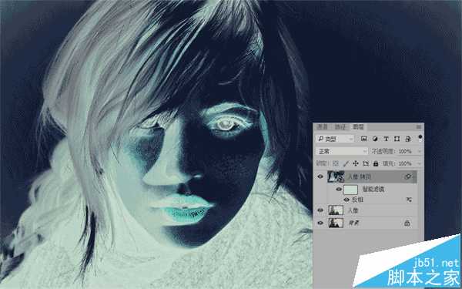Open the blend mode 正常 dropdown
Image resolution: width=462 pixels, height=289 pixels.
[342, 151]
